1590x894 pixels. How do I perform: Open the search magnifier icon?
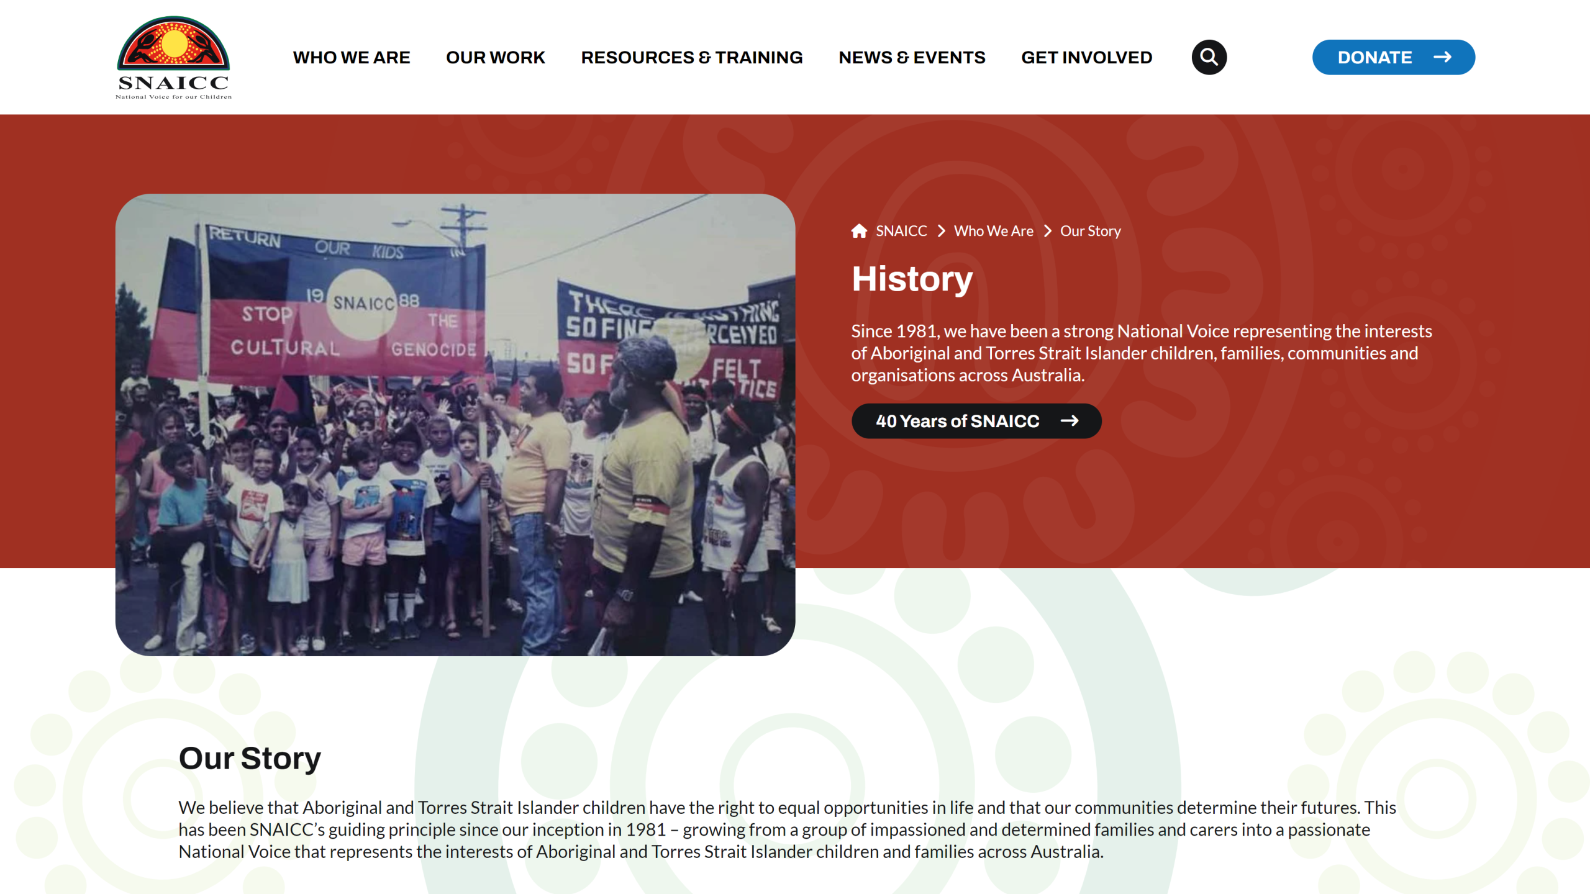click(x=1209, y=57)
